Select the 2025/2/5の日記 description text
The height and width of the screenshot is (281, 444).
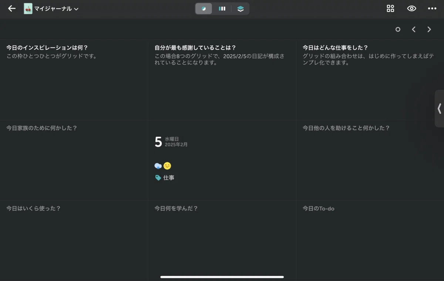[220, 60]
